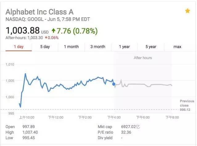
Task: Click the Alphabet Inc Class A title
Action: pos(39,12)
